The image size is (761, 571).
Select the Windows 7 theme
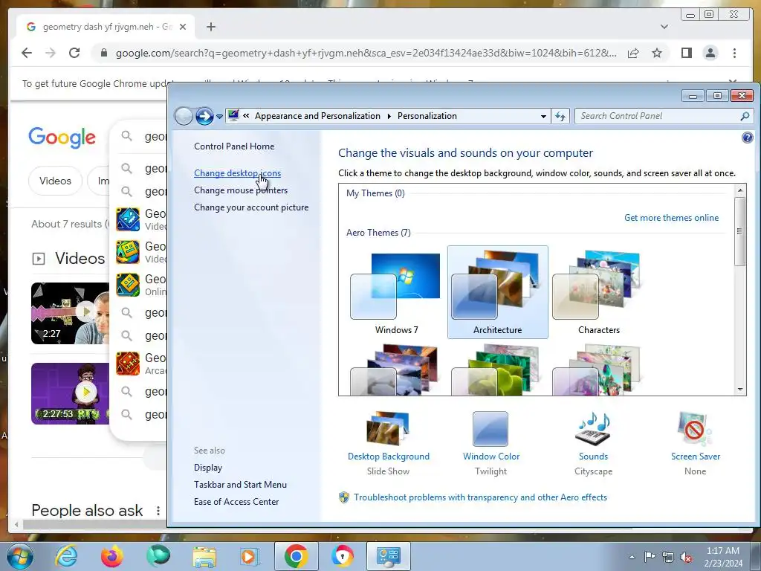click(x=396, y=292)
